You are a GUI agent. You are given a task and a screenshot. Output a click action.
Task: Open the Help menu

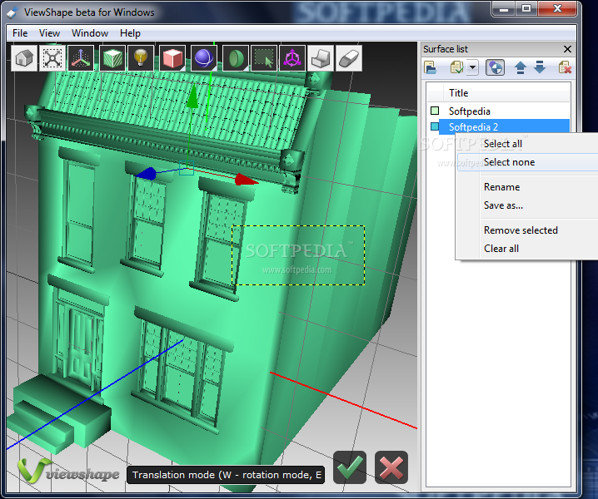130,33
